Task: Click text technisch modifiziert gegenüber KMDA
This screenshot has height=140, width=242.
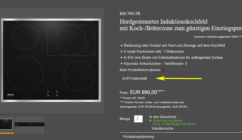Action: click(x=218, y=37)
